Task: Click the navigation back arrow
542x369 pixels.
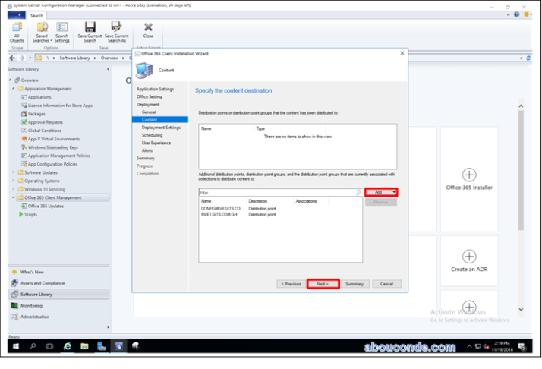Action: 11,58
